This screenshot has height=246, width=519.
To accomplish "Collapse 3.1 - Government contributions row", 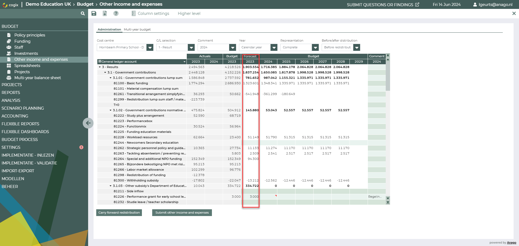I will pyautogui.click(x=105, y=72).
